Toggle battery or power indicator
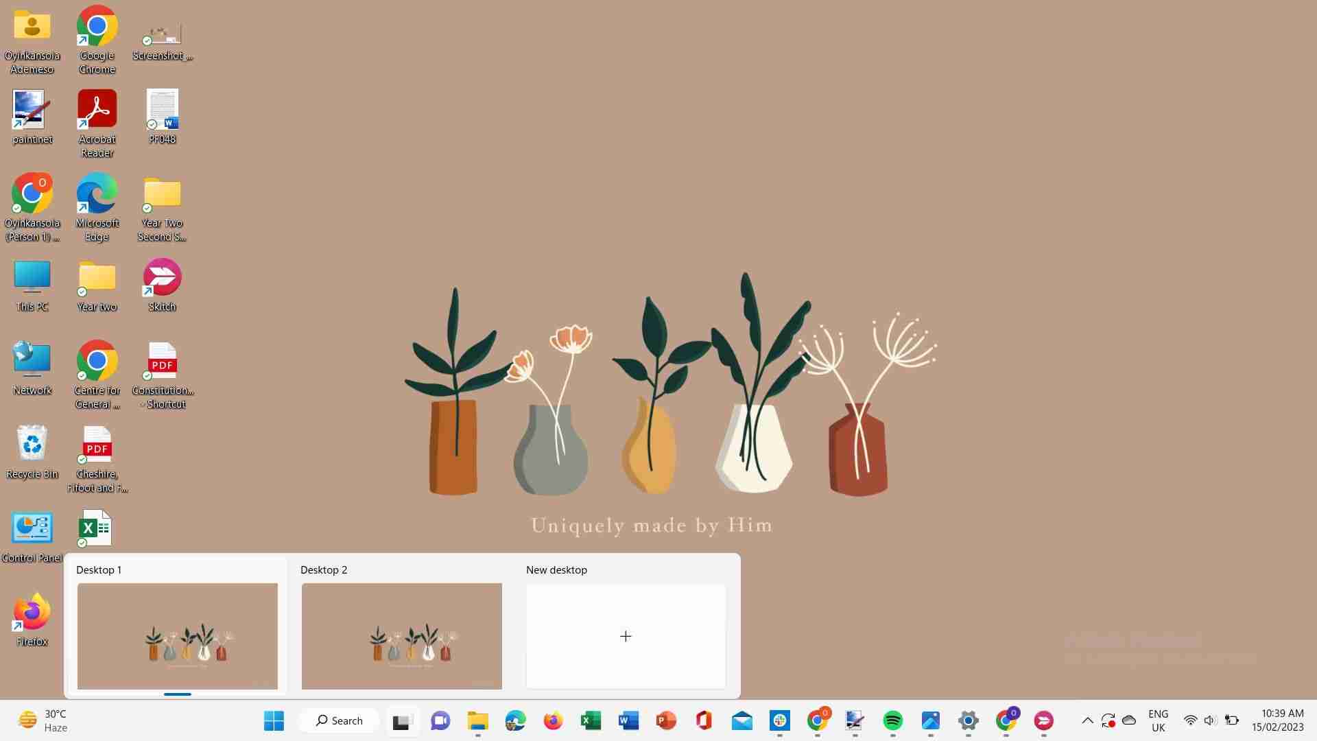Screen dimensions: 1317x741 click(x=1233, y=720)
